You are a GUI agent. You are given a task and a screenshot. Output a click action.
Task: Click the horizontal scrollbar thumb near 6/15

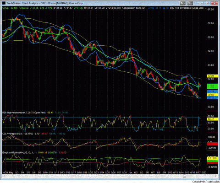pos(185,176)
